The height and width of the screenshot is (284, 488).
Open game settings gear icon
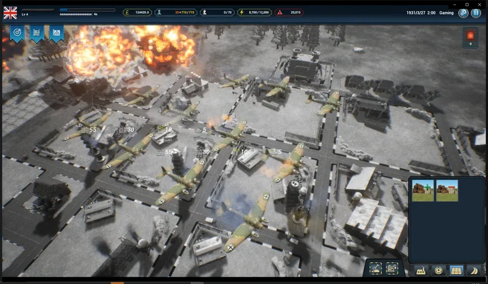[x=464, y=13]
